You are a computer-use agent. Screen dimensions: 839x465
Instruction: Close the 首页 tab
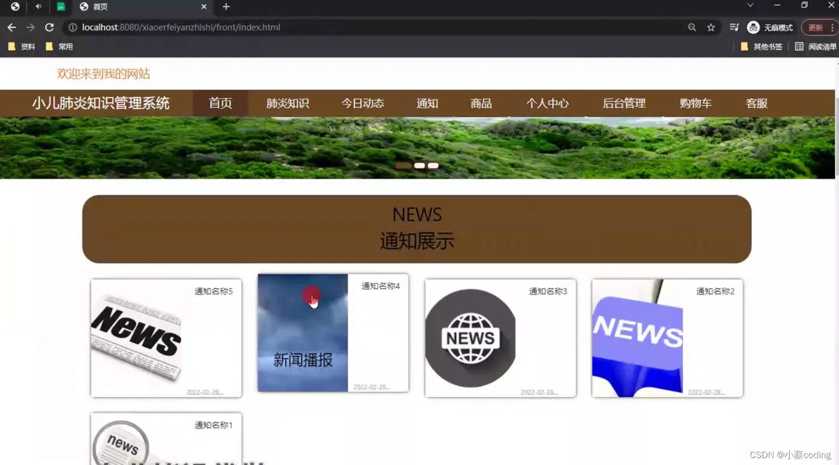coord(204,7)
